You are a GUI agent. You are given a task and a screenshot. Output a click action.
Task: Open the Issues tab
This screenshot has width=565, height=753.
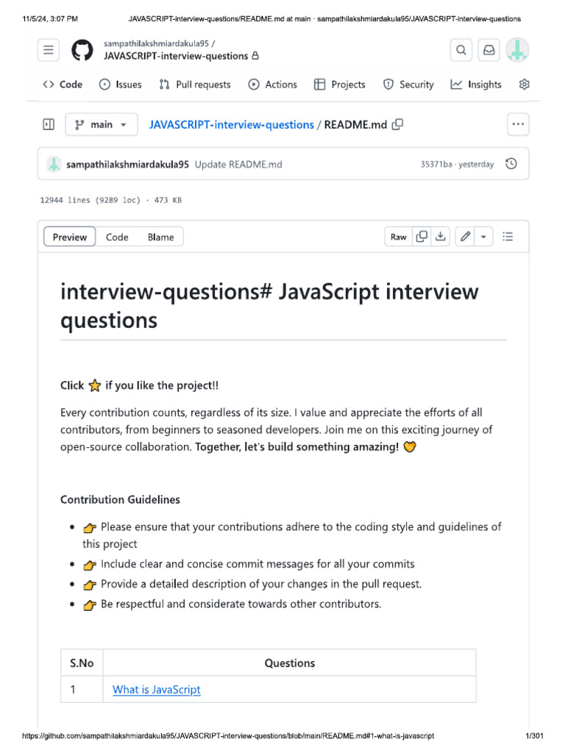[x=121, y=85]
